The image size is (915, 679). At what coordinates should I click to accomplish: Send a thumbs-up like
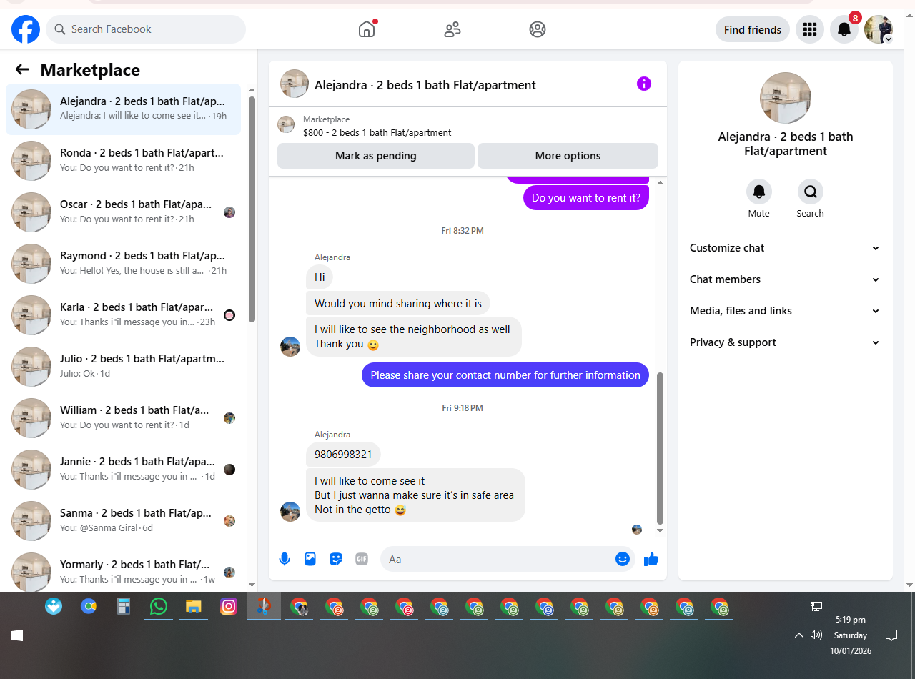(651, 559)
